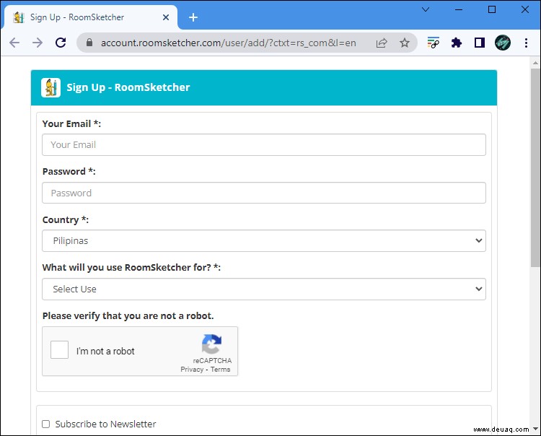Close the Sign Up - RoomSketcher tab
This screenshot has width=541, height=436.
pyautogui.click(x=166, y=17)
